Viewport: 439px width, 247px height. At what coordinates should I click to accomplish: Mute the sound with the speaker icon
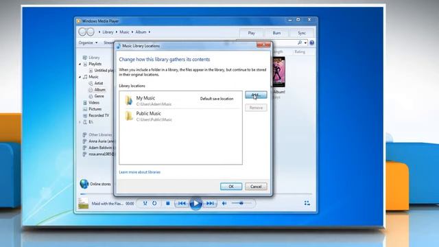[x=224, y=203]
